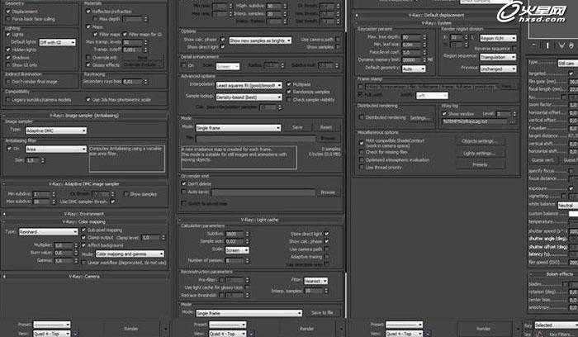Screen dimensions: 578x337
Task: Collapse the V-Ray System rollout
Action: coord(437,23)
